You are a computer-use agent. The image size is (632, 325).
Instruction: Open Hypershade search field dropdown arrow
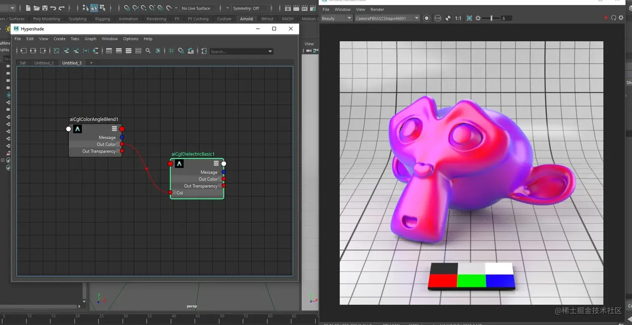click(270, 51)
